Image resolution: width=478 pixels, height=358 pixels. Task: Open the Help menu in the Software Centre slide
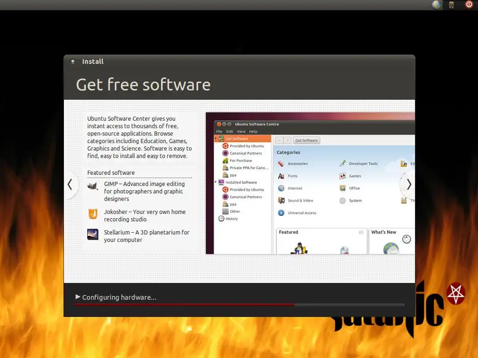click(253, 131)
